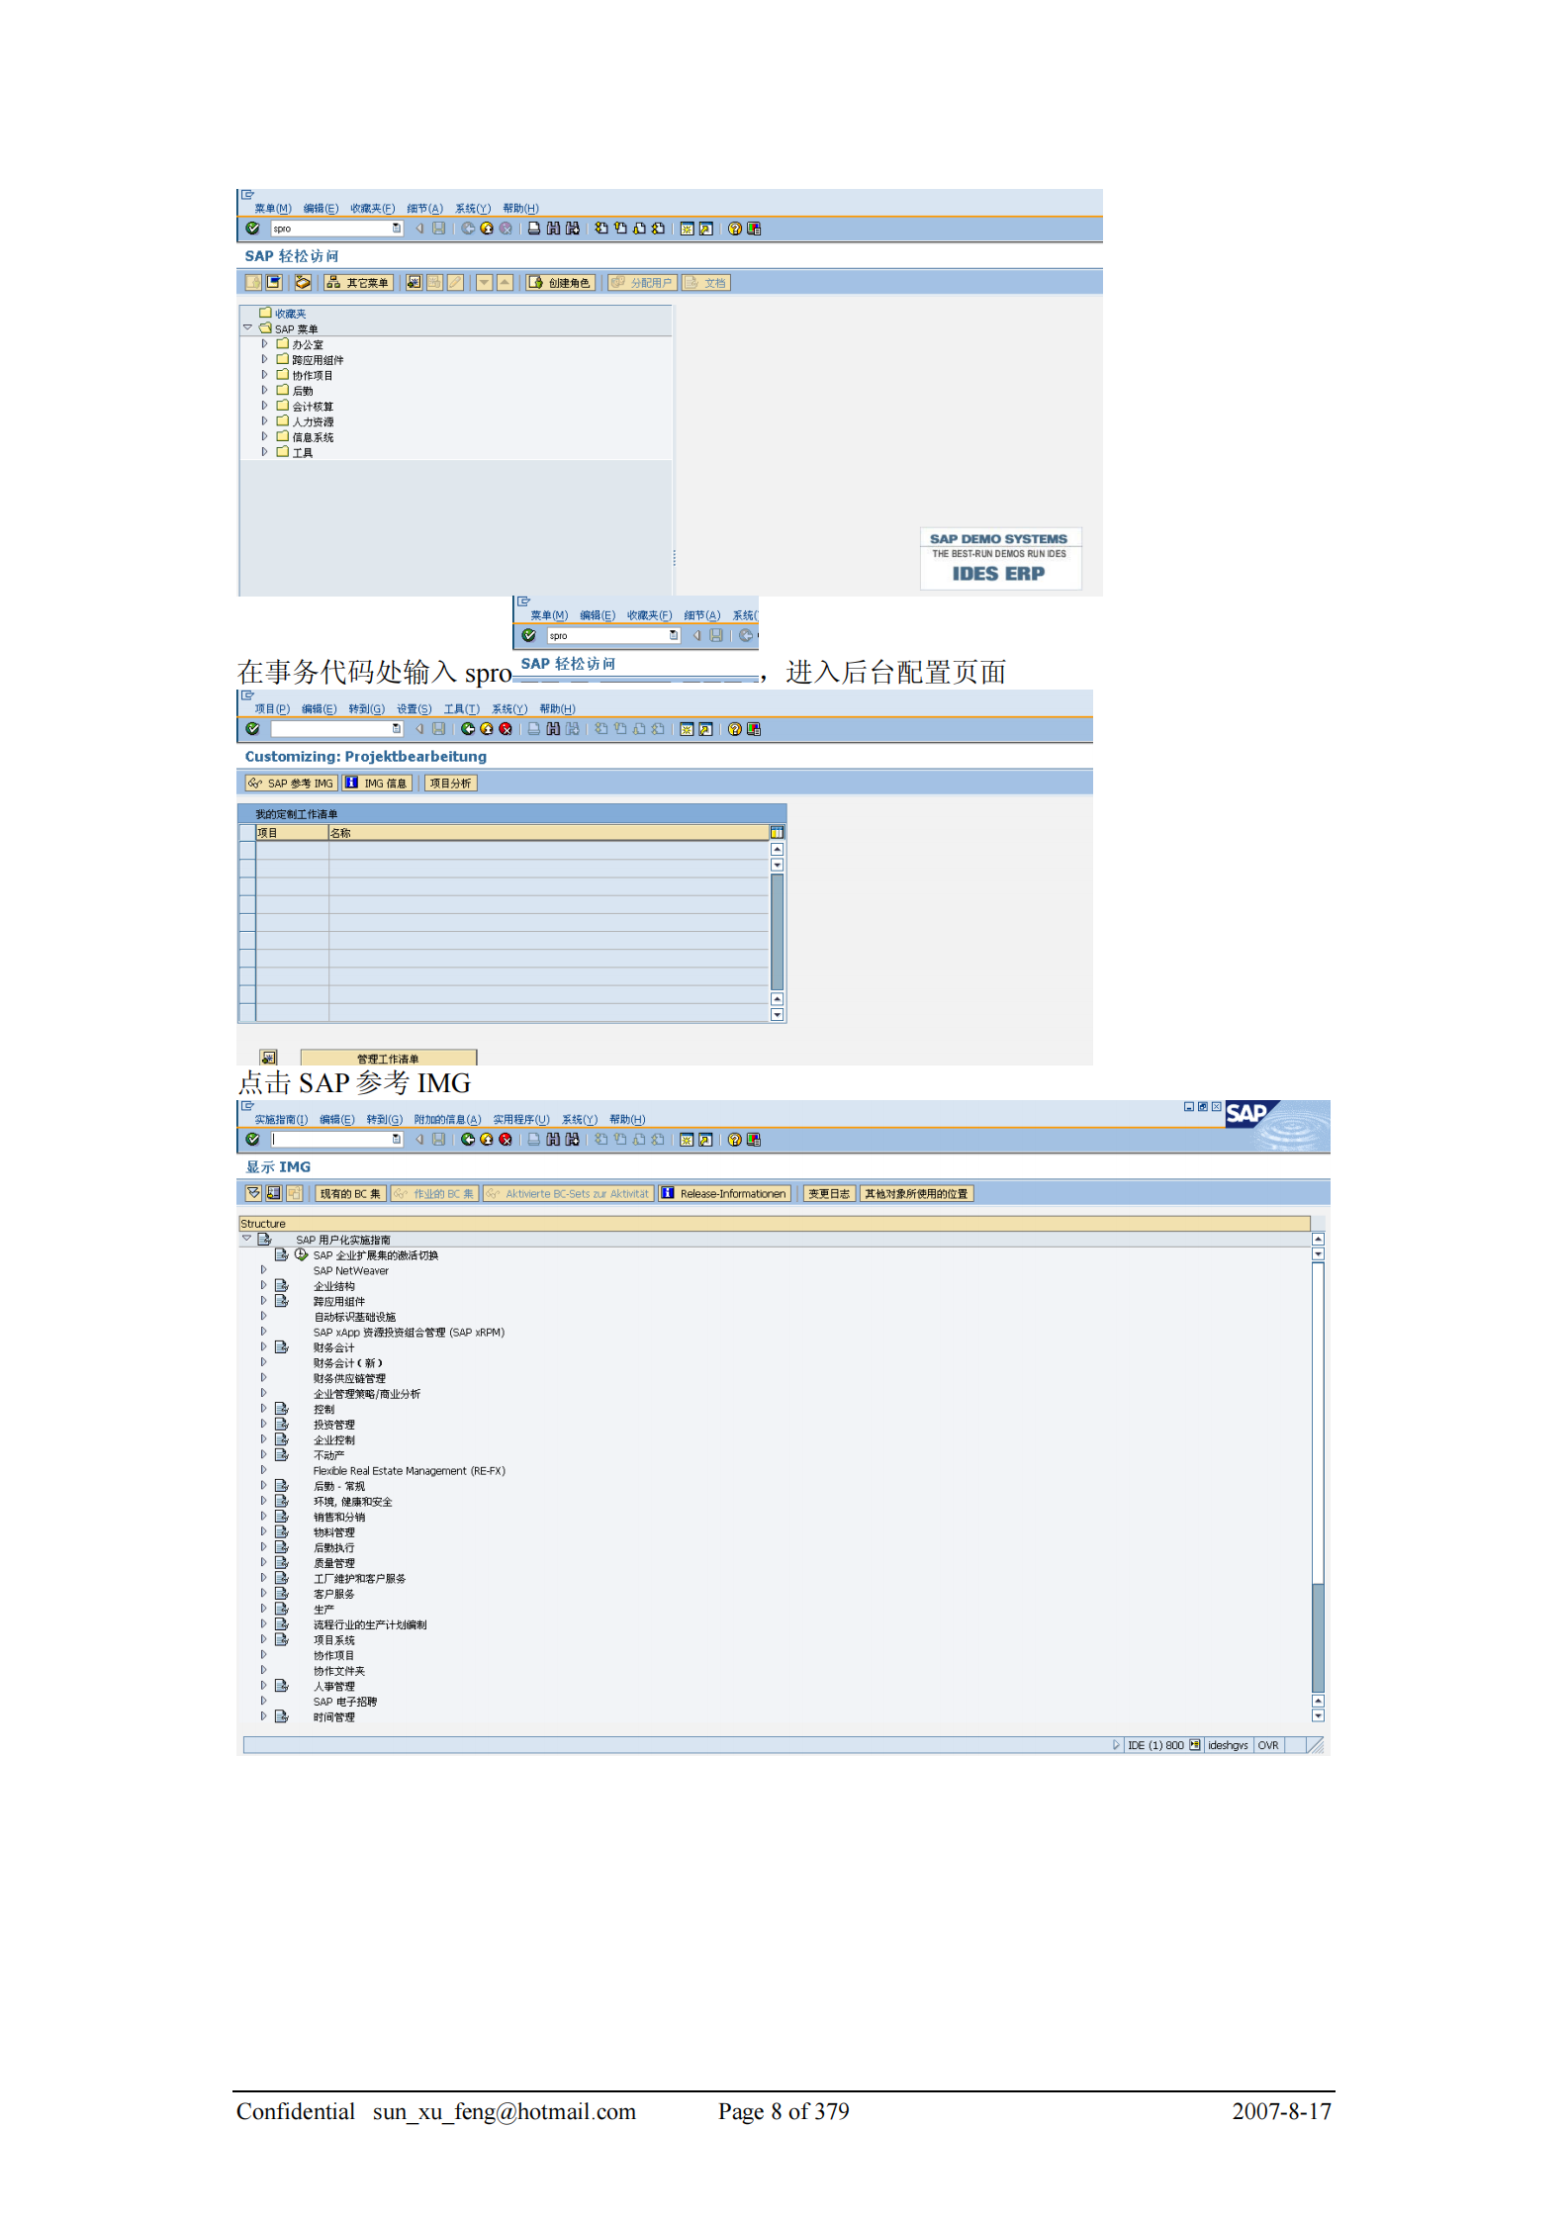This screenshot has width=1568, height=2220.
Task: Click 其它菜单 button
Action: tap(358, 283)
